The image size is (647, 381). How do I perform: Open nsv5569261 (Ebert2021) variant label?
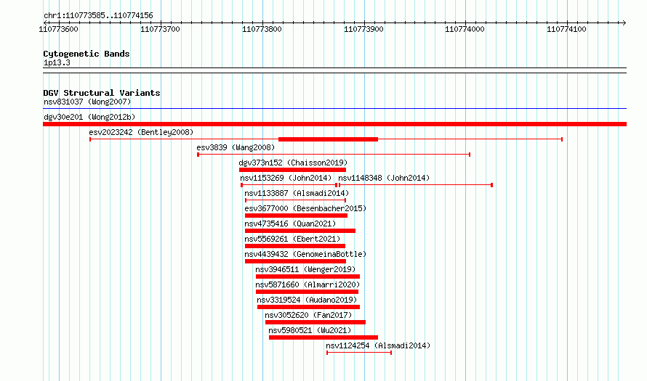click(x=292, y=239)
